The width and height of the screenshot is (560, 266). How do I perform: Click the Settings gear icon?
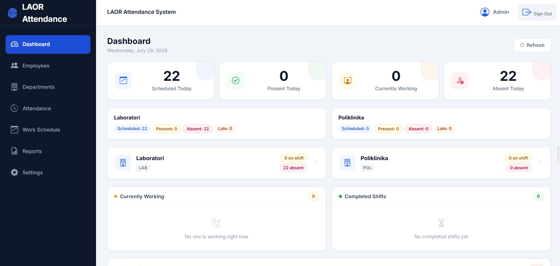[14, 172]
